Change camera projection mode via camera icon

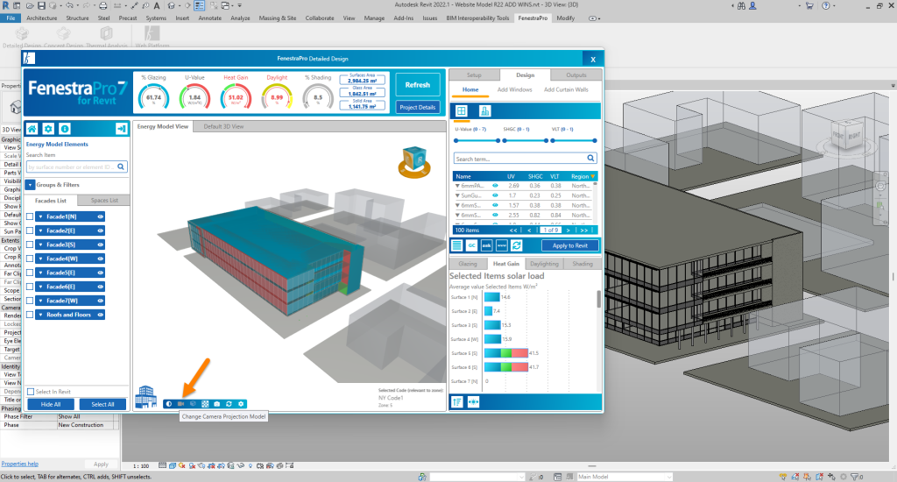coord(180,404)
